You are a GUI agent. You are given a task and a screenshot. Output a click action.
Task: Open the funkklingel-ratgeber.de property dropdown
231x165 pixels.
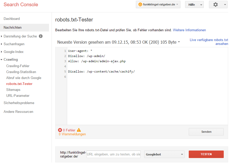click(158, 5)
